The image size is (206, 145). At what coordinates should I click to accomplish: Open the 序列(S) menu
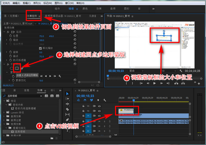pyautogui.click(x=37, y=3)
